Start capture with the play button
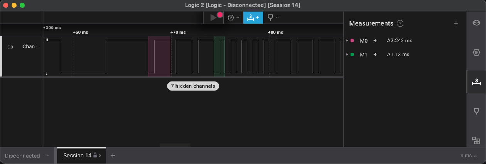The width and height of the screenshot is (486, 164). click(213, 18)
